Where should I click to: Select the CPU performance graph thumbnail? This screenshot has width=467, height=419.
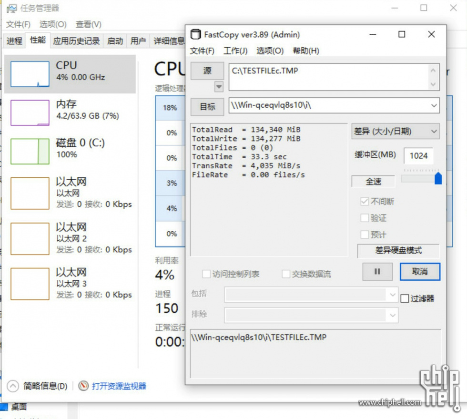30,74
